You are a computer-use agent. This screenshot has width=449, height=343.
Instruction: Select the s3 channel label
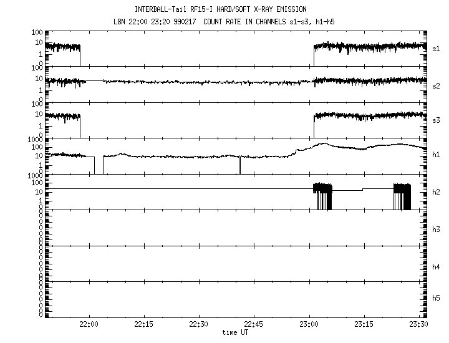pos(437,118)
